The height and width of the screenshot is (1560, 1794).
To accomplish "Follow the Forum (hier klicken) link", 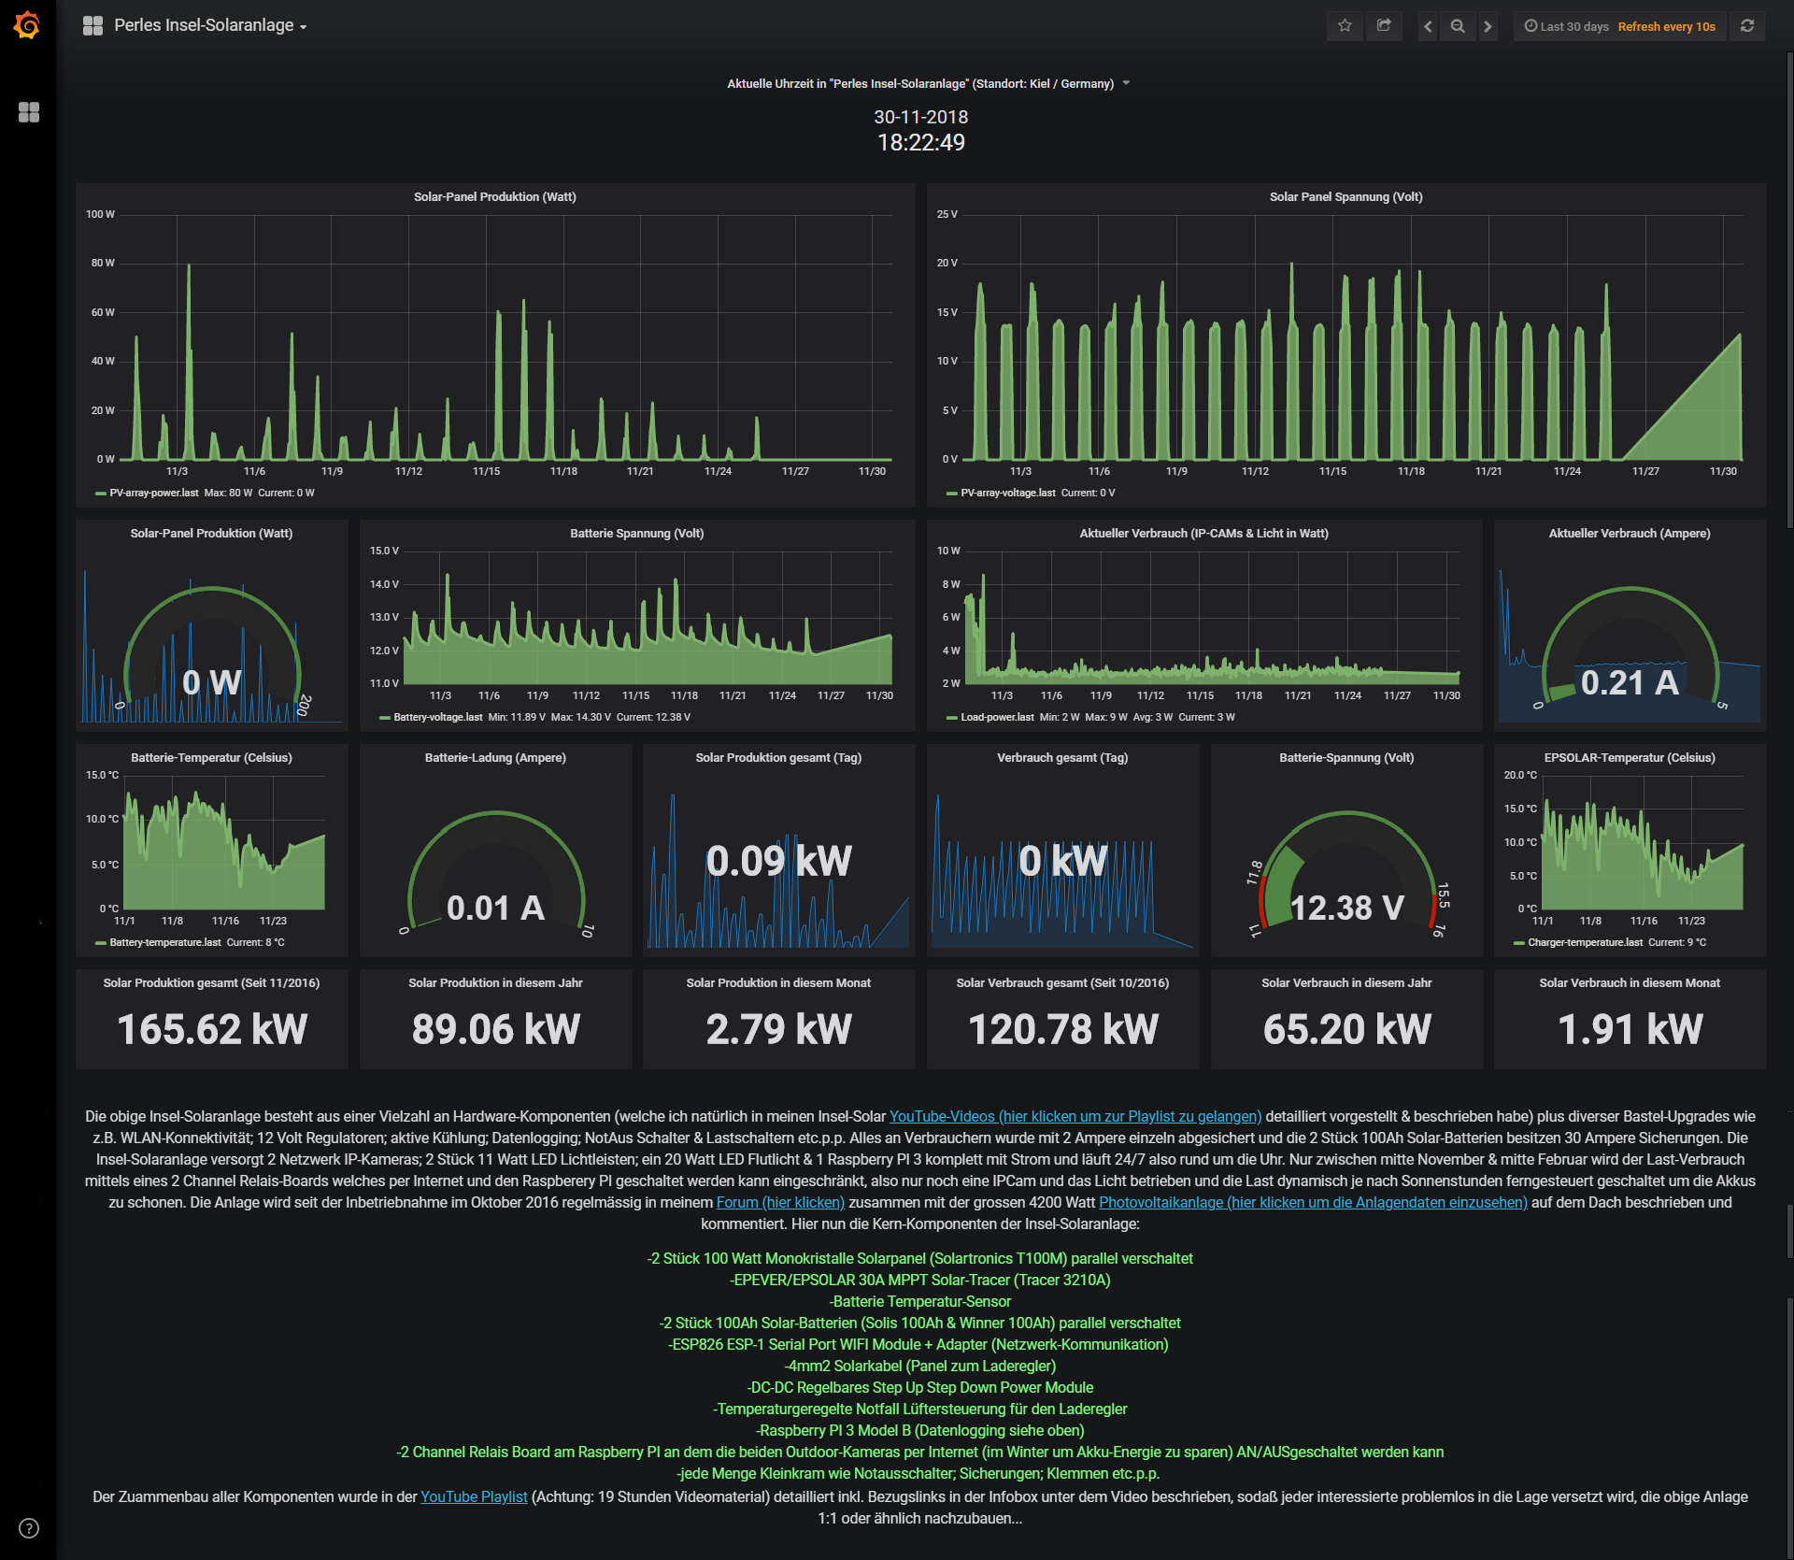I will [780, 1202].
